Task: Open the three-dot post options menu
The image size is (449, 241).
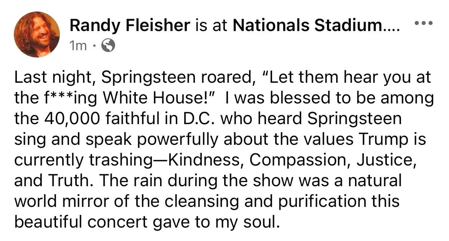Action: tap(424, 23)
